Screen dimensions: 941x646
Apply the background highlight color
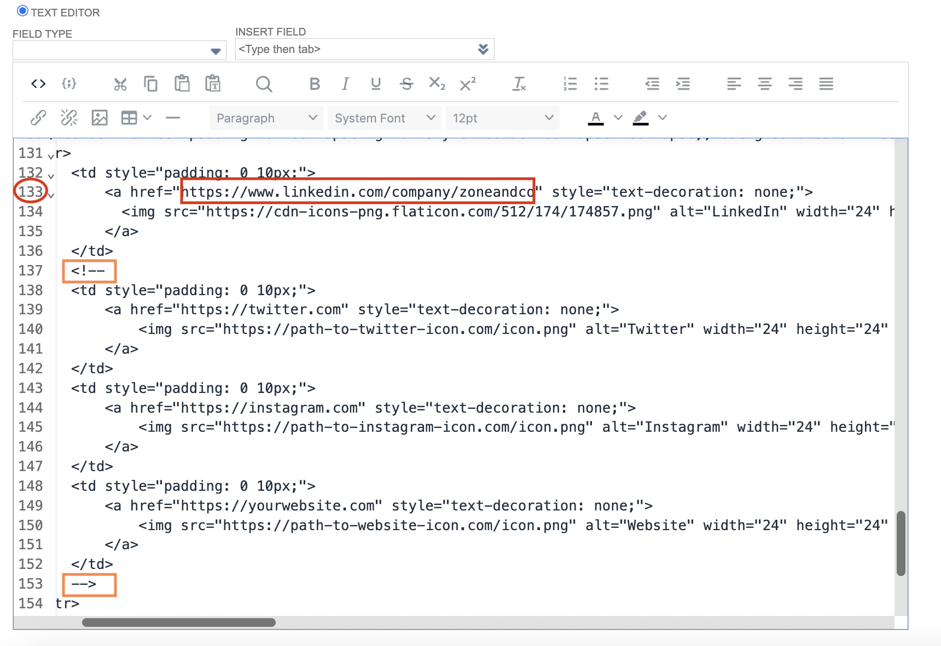pos(641,118)
